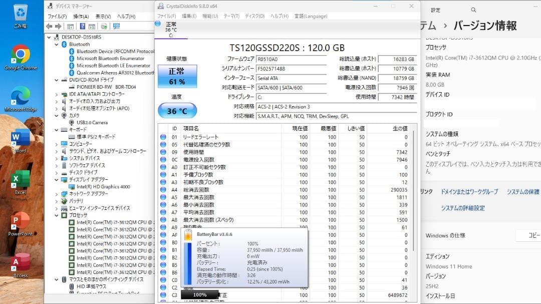541x304 pixels.
Task: Collapse the Bluetooth node in Device Manager
Action: [x=57, y=44]
